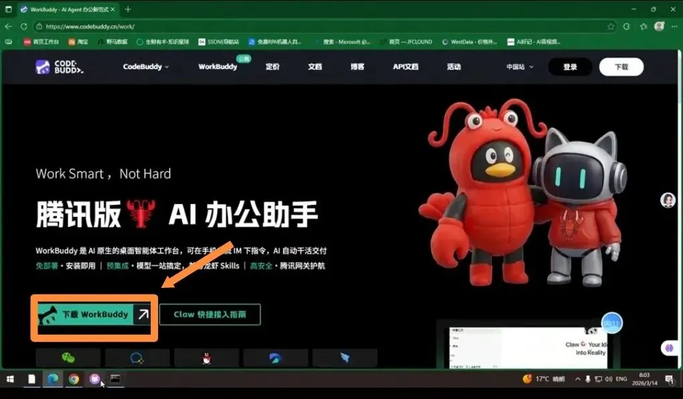The image size is (683, 399).
Task: Open the 生财有术-知识星球 bookmark
Action: (163, 42)
